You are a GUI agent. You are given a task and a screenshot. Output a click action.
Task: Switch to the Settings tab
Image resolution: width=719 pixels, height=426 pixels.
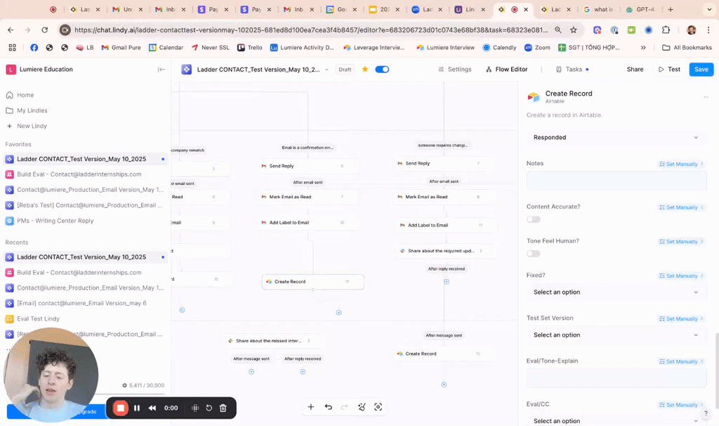[454, 70]
